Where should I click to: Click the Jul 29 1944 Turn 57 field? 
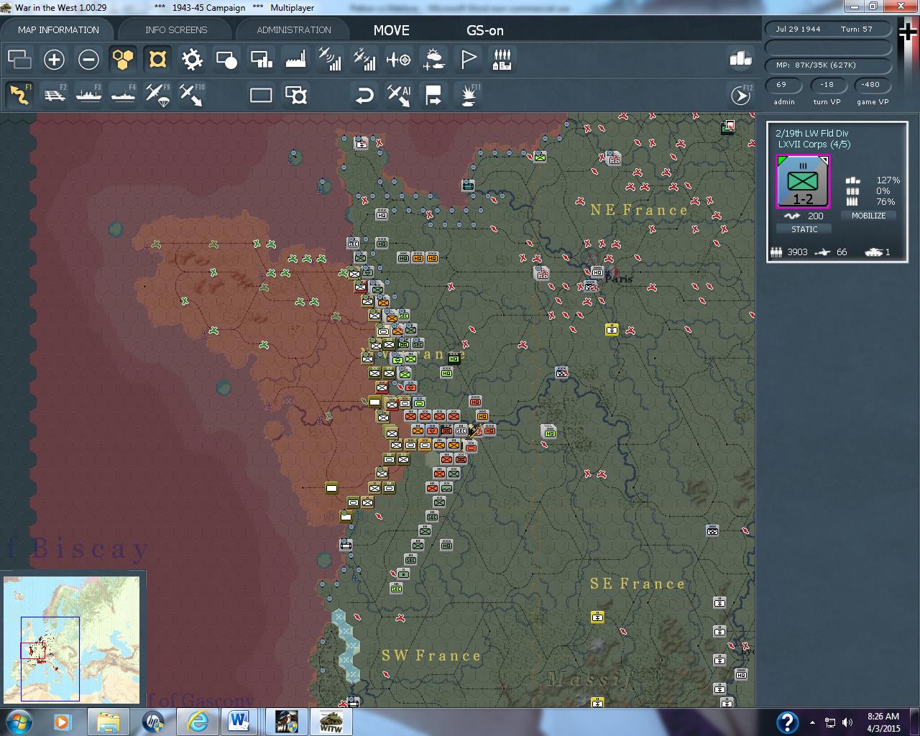[x=828, y=29]
